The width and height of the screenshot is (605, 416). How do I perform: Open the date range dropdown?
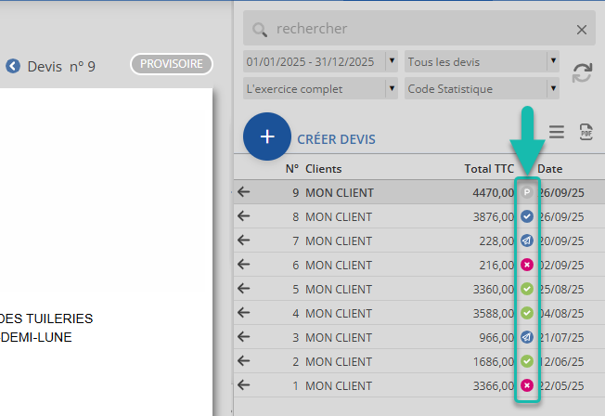[391, 62]
